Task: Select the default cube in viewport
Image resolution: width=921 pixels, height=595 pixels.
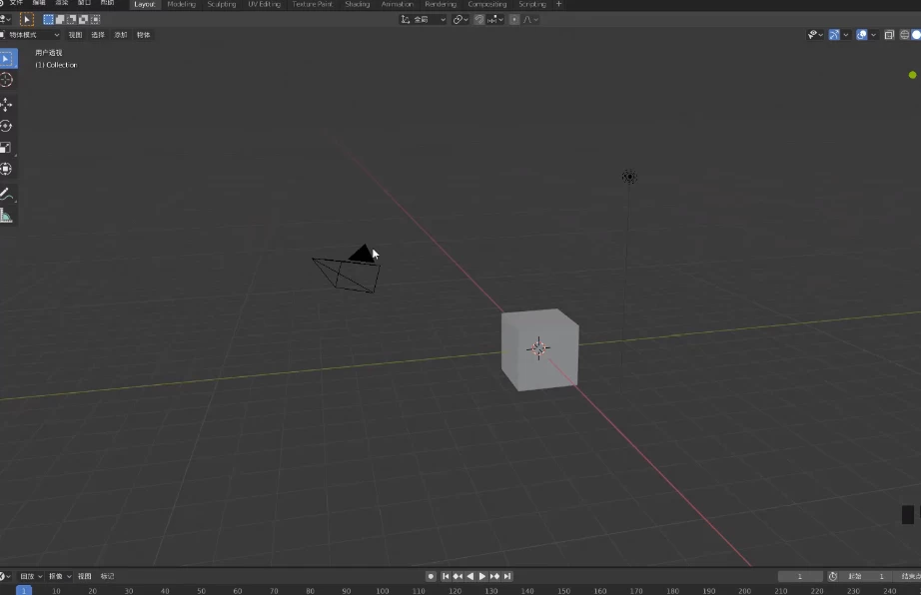Action: point(539,349)
